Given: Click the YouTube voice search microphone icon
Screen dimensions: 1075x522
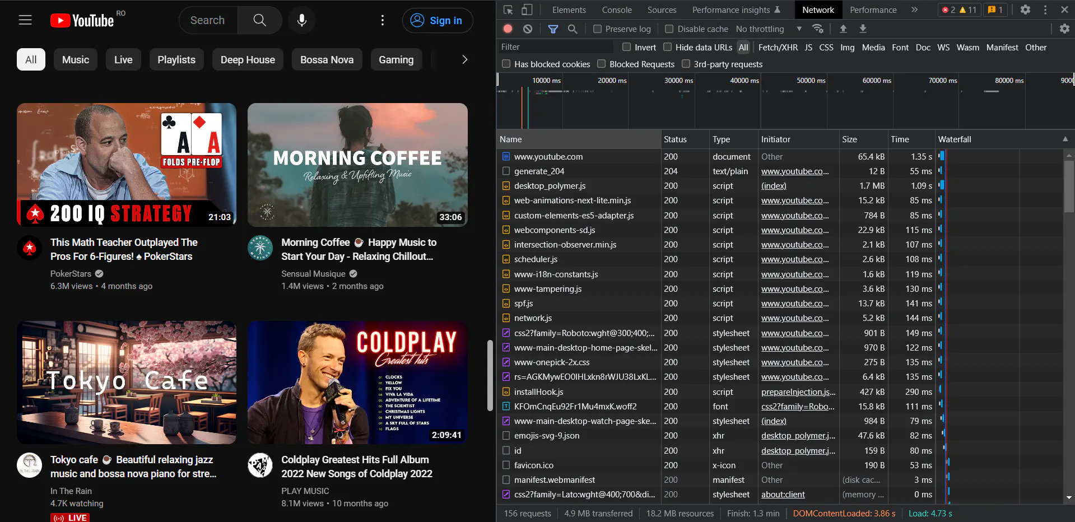Looking at the screenshot, I should pos(301,20).
